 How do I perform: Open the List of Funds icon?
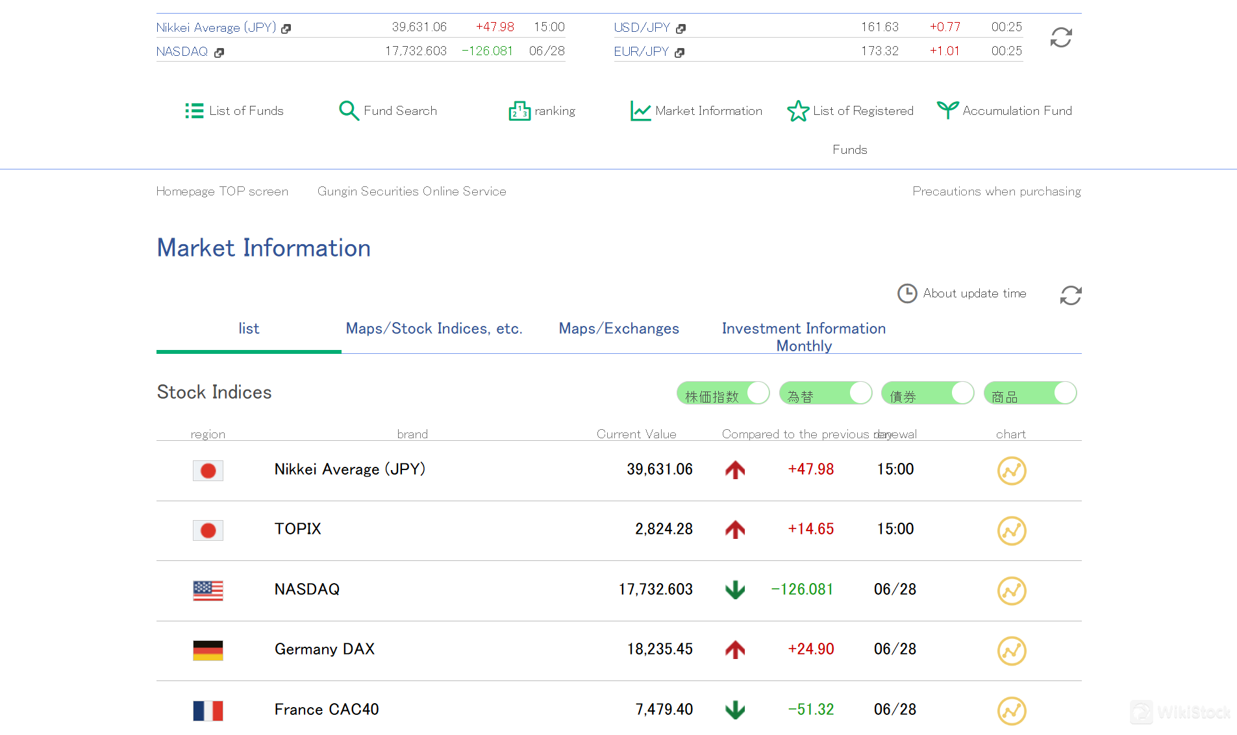(x=194, y=110)
